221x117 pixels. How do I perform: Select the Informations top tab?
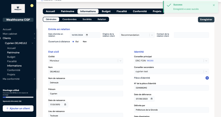[x=88, y=12]
